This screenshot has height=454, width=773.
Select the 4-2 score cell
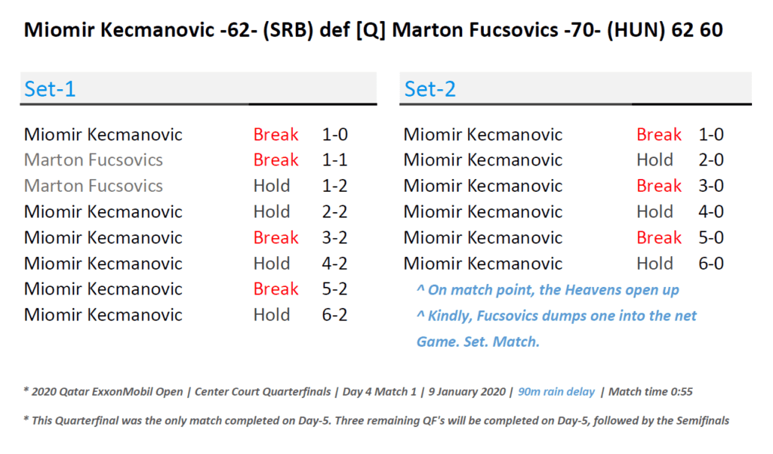(x=334, y=263)
